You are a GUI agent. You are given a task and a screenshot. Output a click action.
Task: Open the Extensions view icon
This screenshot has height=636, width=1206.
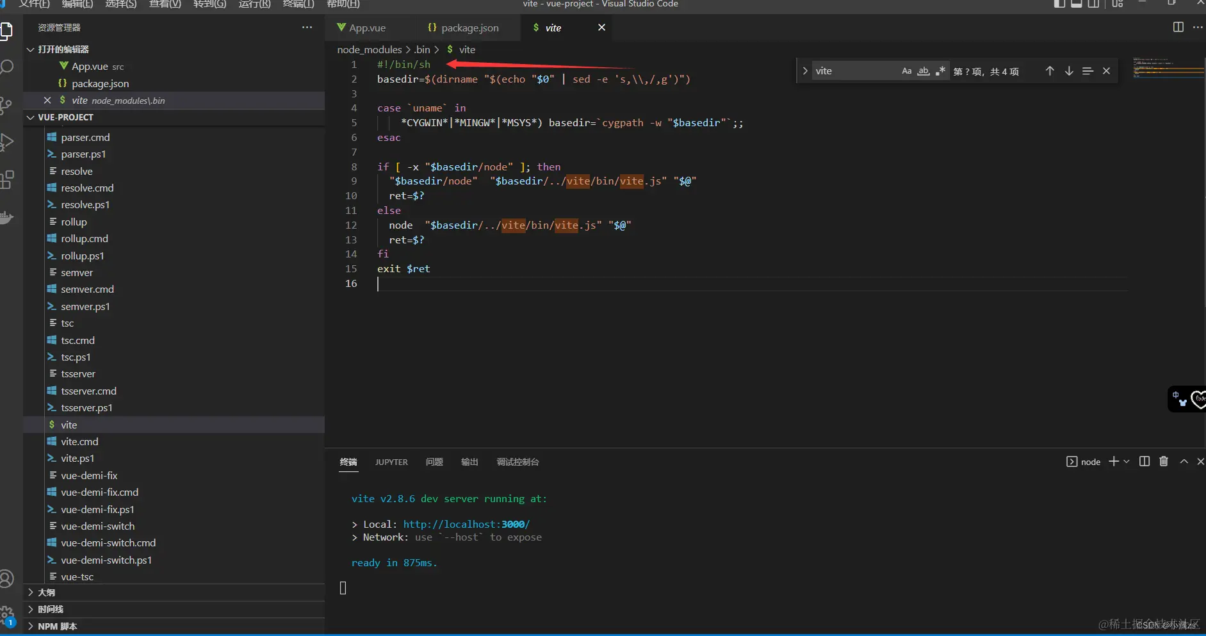7,180
